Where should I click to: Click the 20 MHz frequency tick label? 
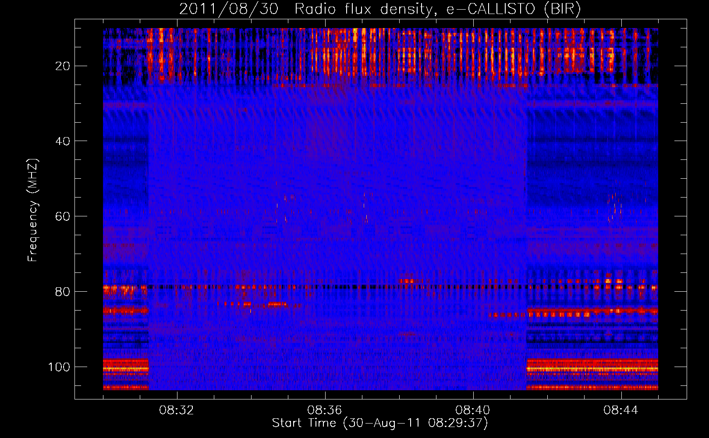tap(63, 66)
